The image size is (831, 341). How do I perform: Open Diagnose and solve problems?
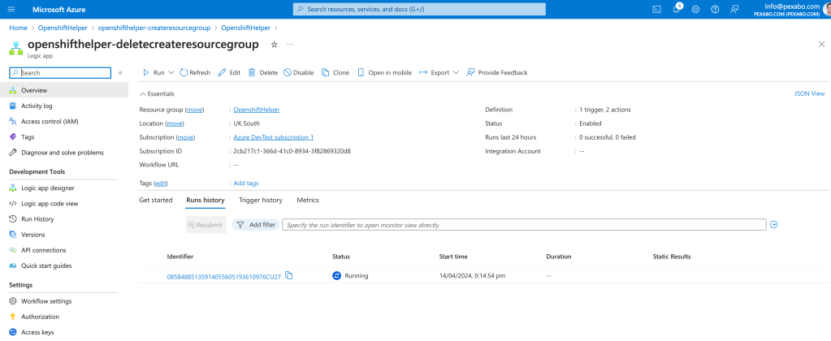pos(64,153)
